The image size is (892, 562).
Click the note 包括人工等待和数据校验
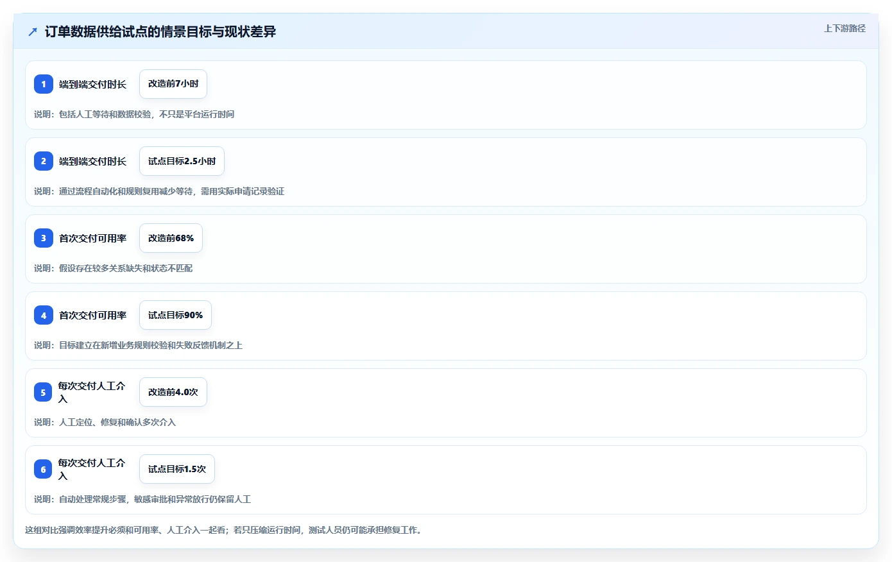[134, 114]
